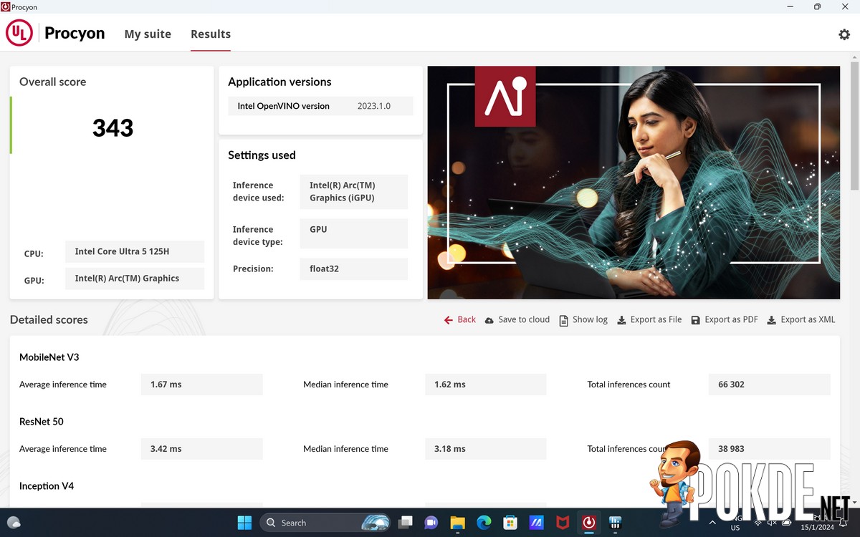The height and width of the screenshot is (537, 860).
Task: Click Show log
Action: click(590, 320)
